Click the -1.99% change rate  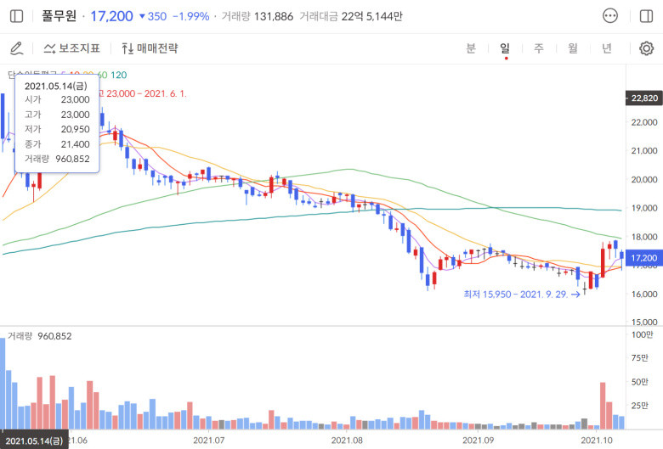tap(191, 16)
